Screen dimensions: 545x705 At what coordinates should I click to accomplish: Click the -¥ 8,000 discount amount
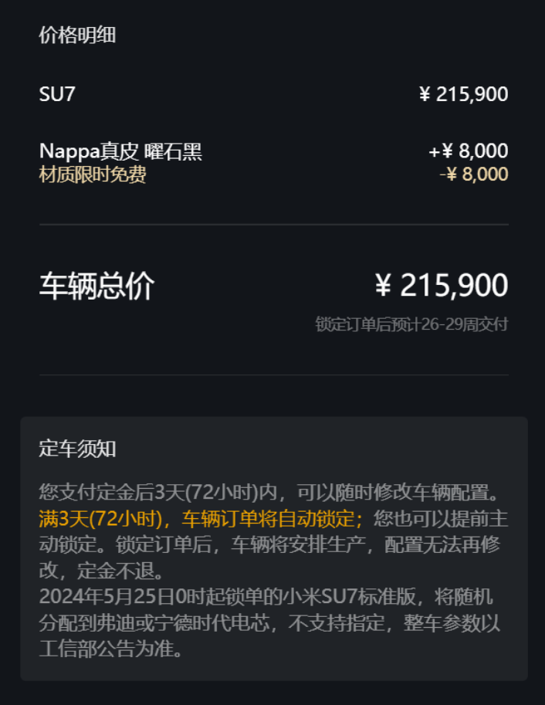(x=474, y=175)
